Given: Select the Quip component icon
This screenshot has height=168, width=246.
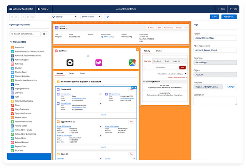Looking at the screenshot, I should click(12, 105).
